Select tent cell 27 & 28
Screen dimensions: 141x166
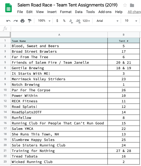point(123,150)
